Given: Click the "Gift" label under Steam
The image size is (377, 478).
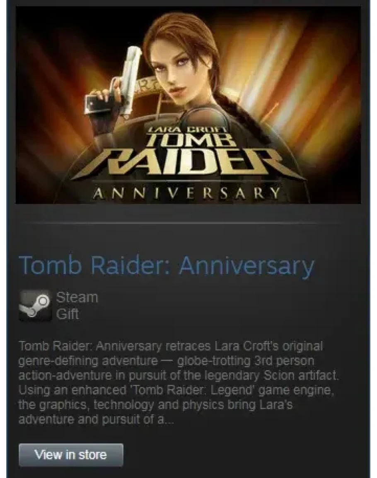Looking at the screenshot, I should pos(67,314).
